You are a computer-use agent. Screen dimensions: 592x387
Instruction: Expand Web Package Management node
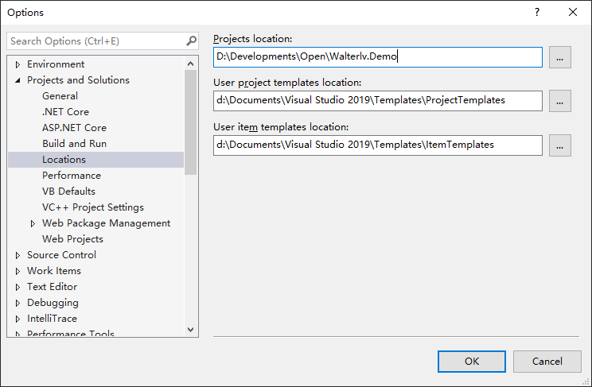33,223
